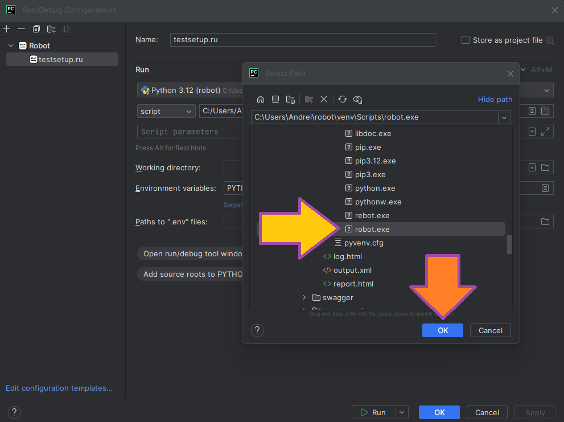564x422 pixels.
Task: Click the Name input field
Action: point(303,40)
